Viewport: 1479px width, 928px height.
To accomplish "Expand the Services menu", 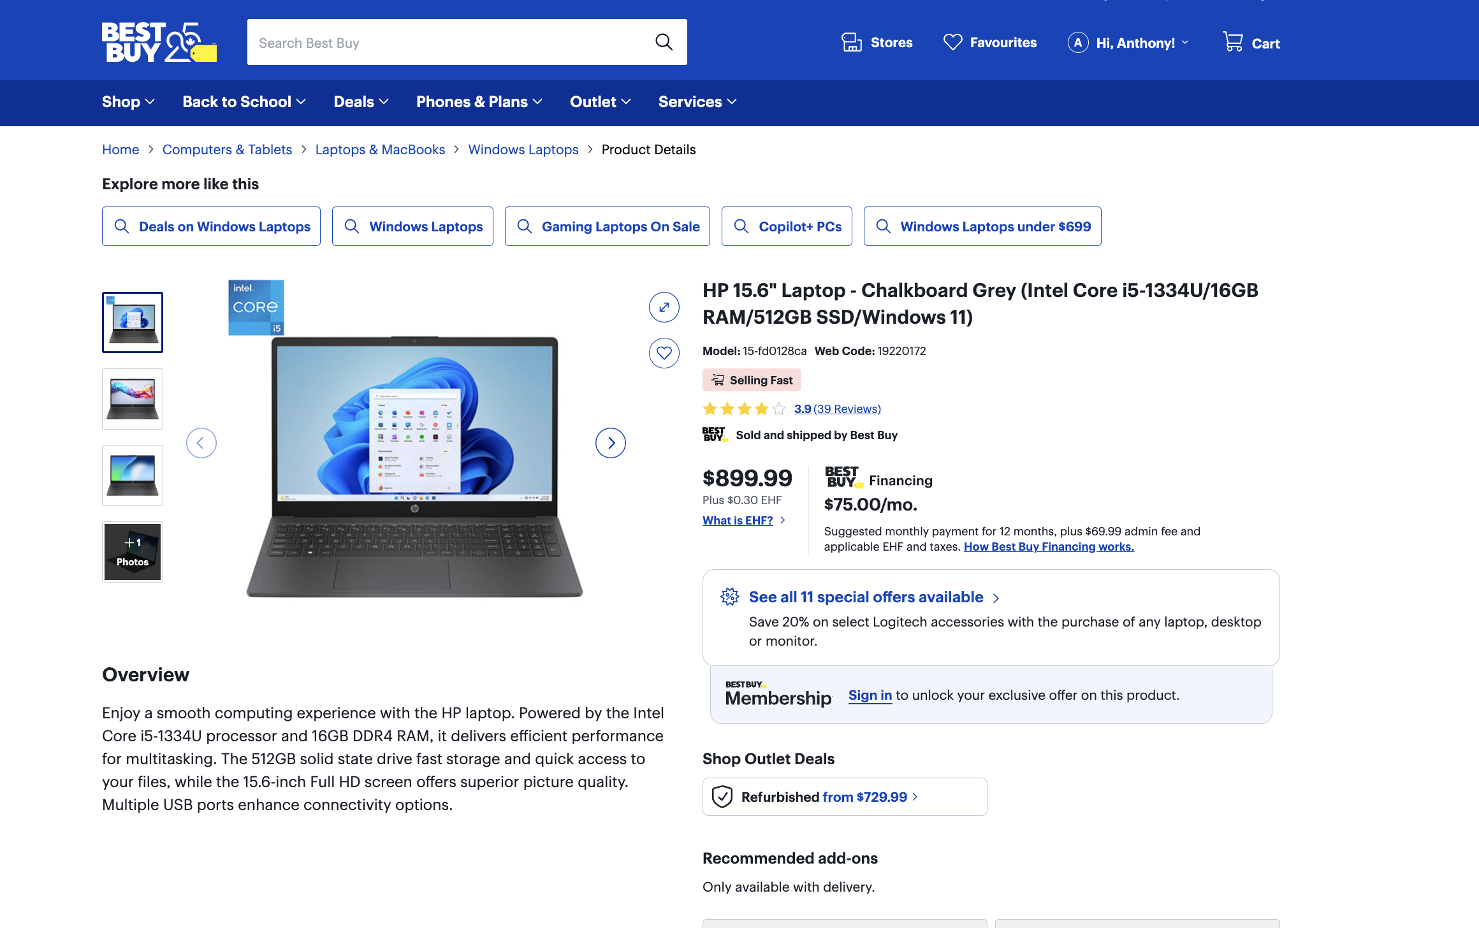I will (x=697, y=102).
